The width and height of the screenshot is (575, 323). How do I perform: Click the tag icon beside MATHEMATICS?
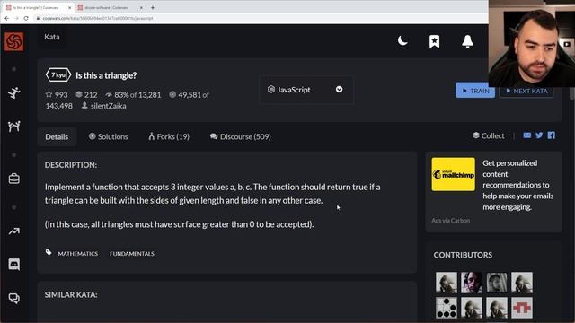pos(49,253)
